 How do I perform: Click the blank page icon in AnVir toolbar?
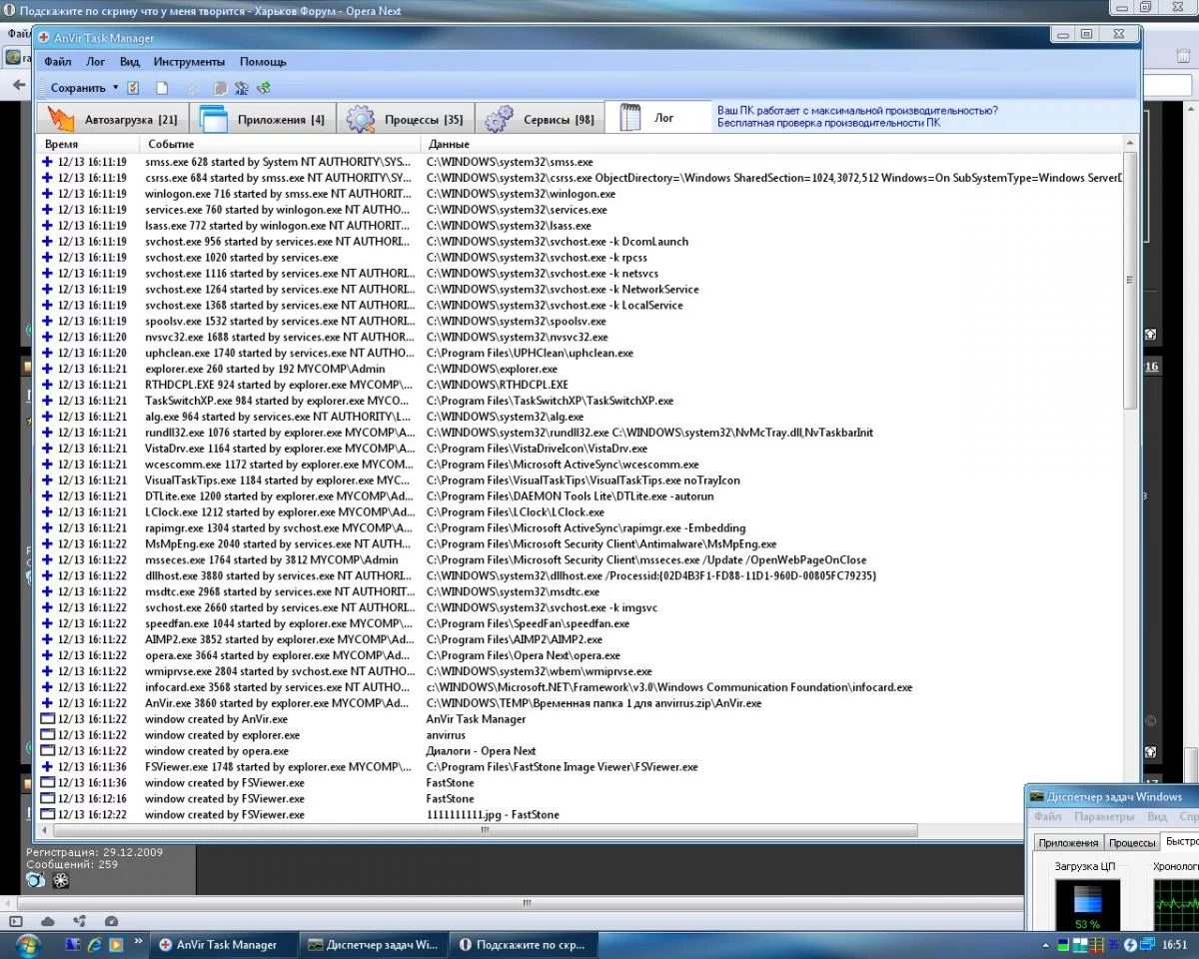(162, 88)
